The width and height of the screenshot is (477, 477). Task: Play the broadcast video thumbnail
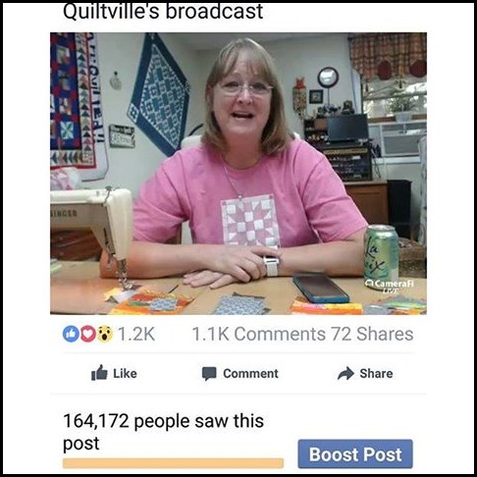tap(238, 174)
